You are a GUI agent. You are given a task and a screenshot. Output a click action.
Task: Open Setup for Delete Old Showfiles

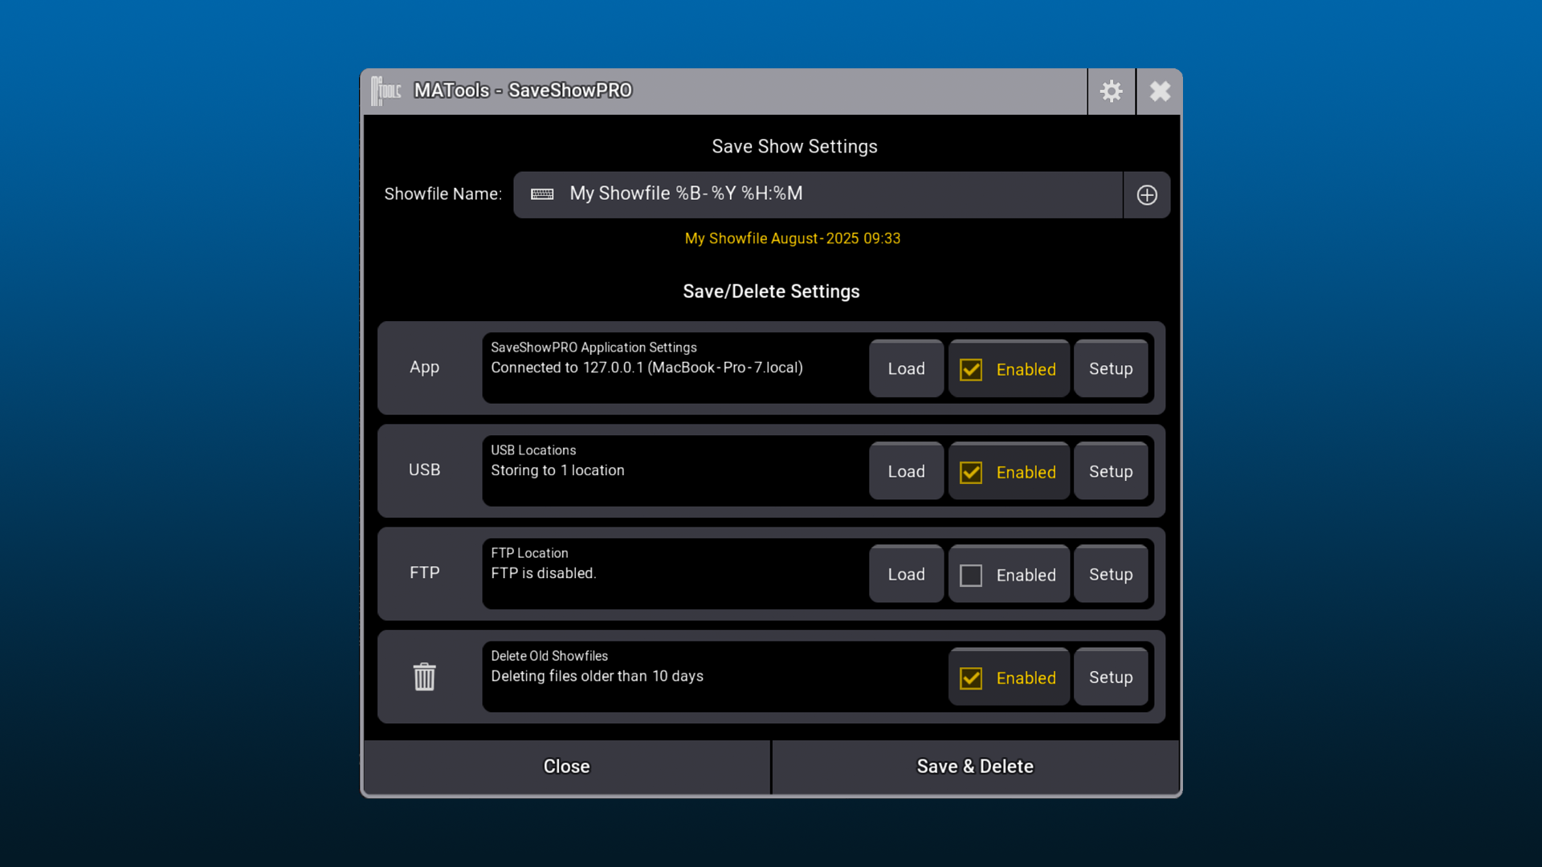(1111, 677)
